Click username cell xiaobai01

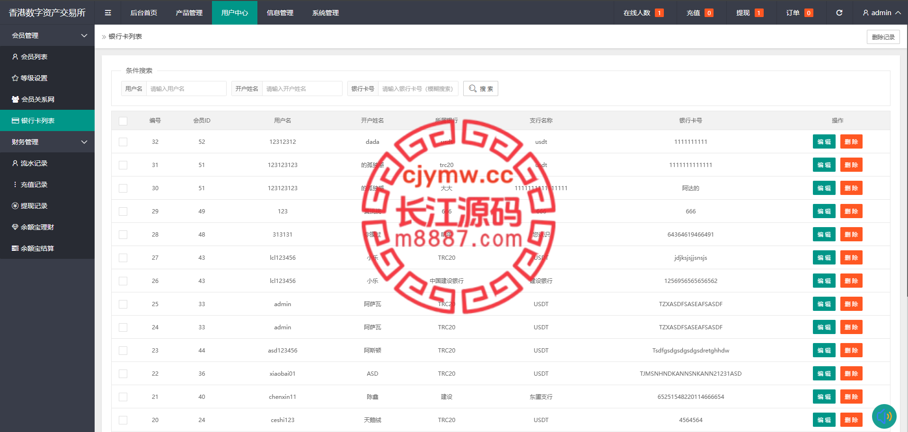click(x=282, y=374)
